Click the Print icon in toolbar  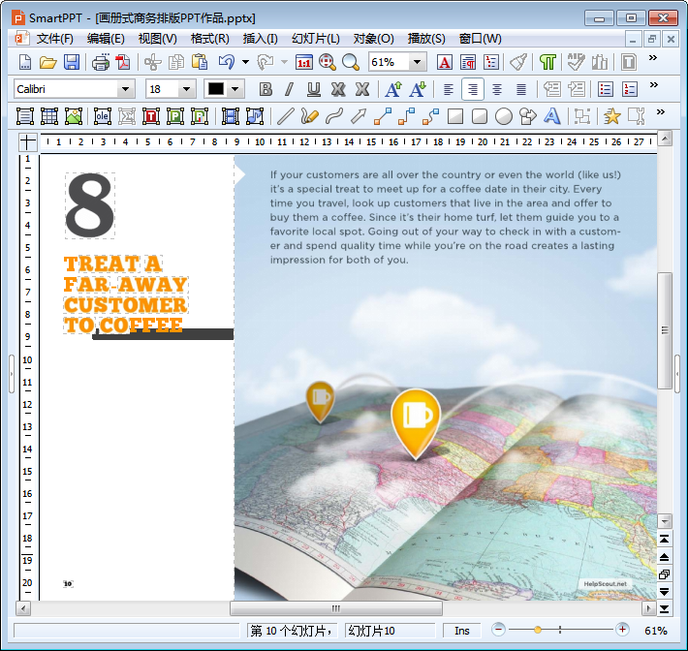[x=101, y=62]
